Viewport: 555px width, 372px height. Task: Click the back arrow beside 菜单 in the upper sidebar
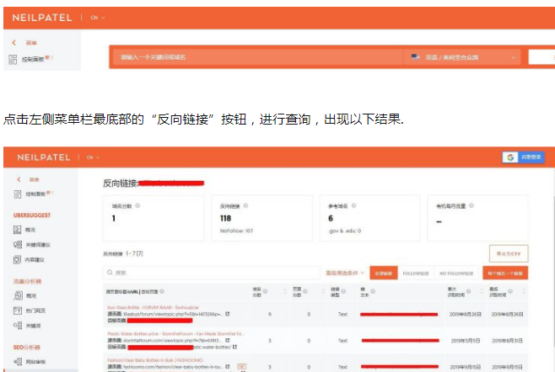(x=13, y=43)
